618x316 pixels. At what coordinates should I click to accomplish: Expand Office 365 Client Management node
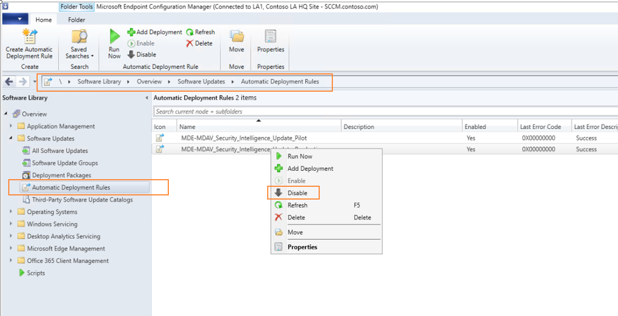pyautogui.click(x=11, y=260)
